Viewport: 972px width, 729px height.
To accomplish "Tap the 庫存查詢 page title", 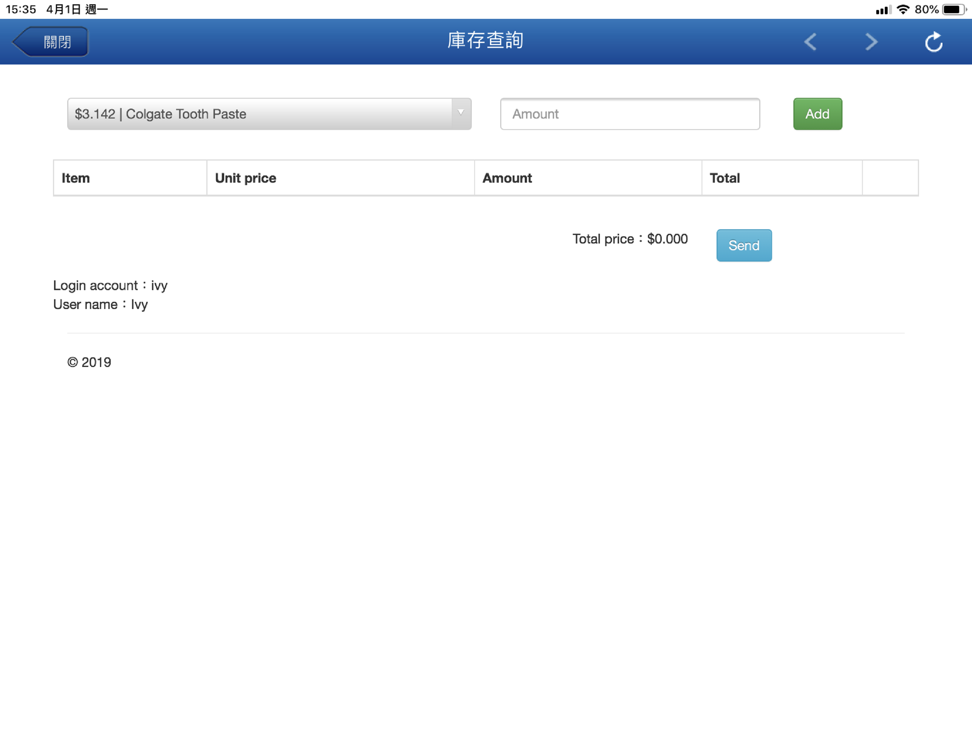I will coord(486,41).
